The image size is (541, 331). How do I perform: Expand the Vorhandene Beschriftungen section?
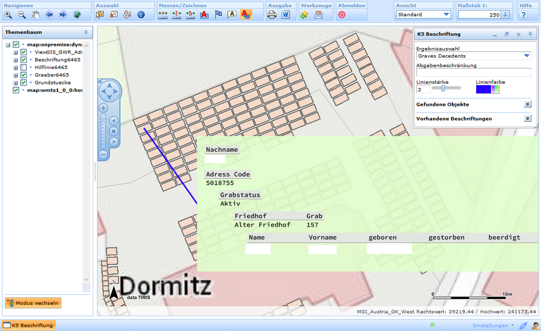(x=527, y=118)
